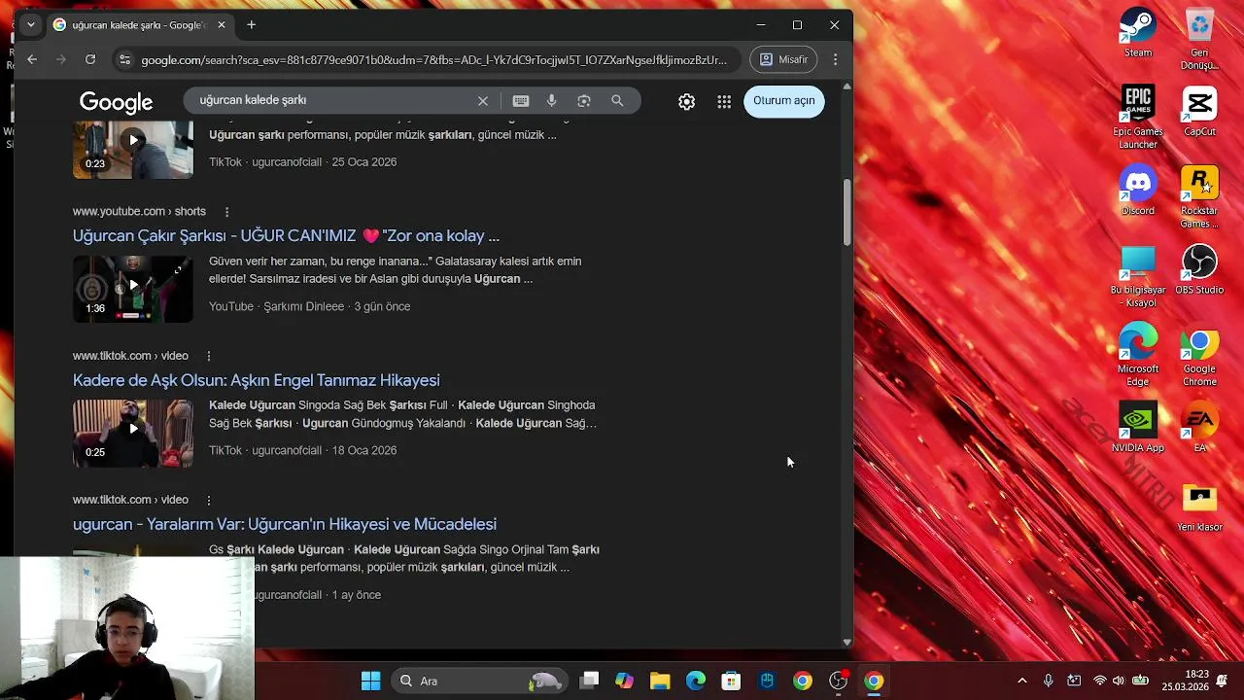Launch CapCut from desktop
This screenshot has height=700, width=1244.
tap(1199, 112)
